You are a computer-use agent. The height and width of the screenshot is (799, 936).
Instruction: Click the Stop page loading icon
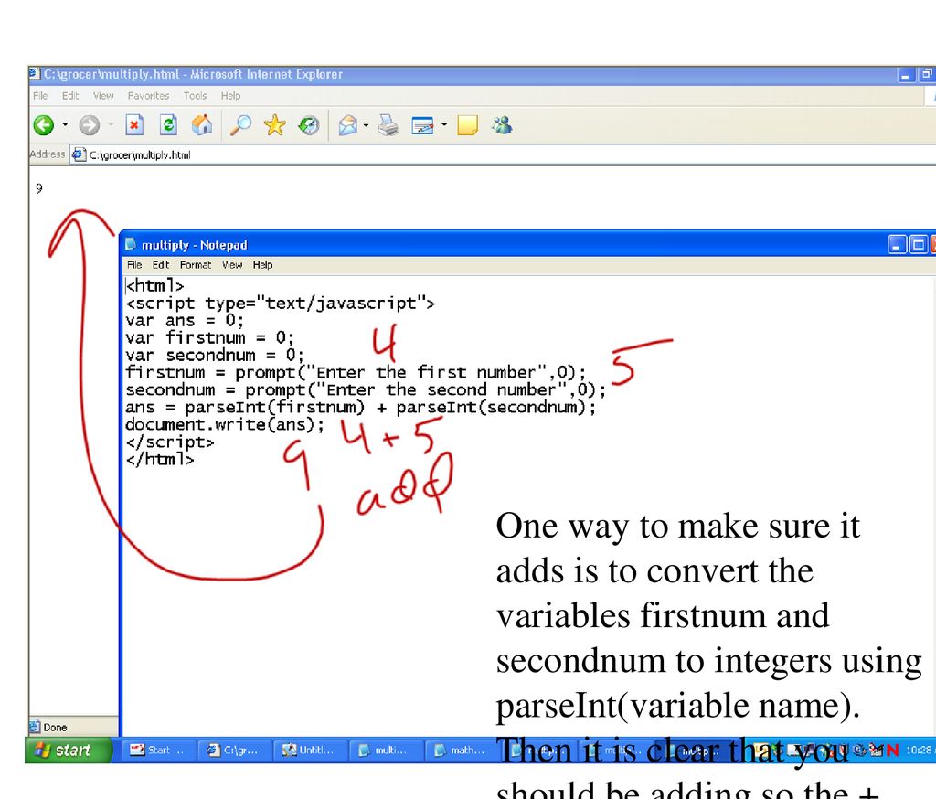pos(134,125)
